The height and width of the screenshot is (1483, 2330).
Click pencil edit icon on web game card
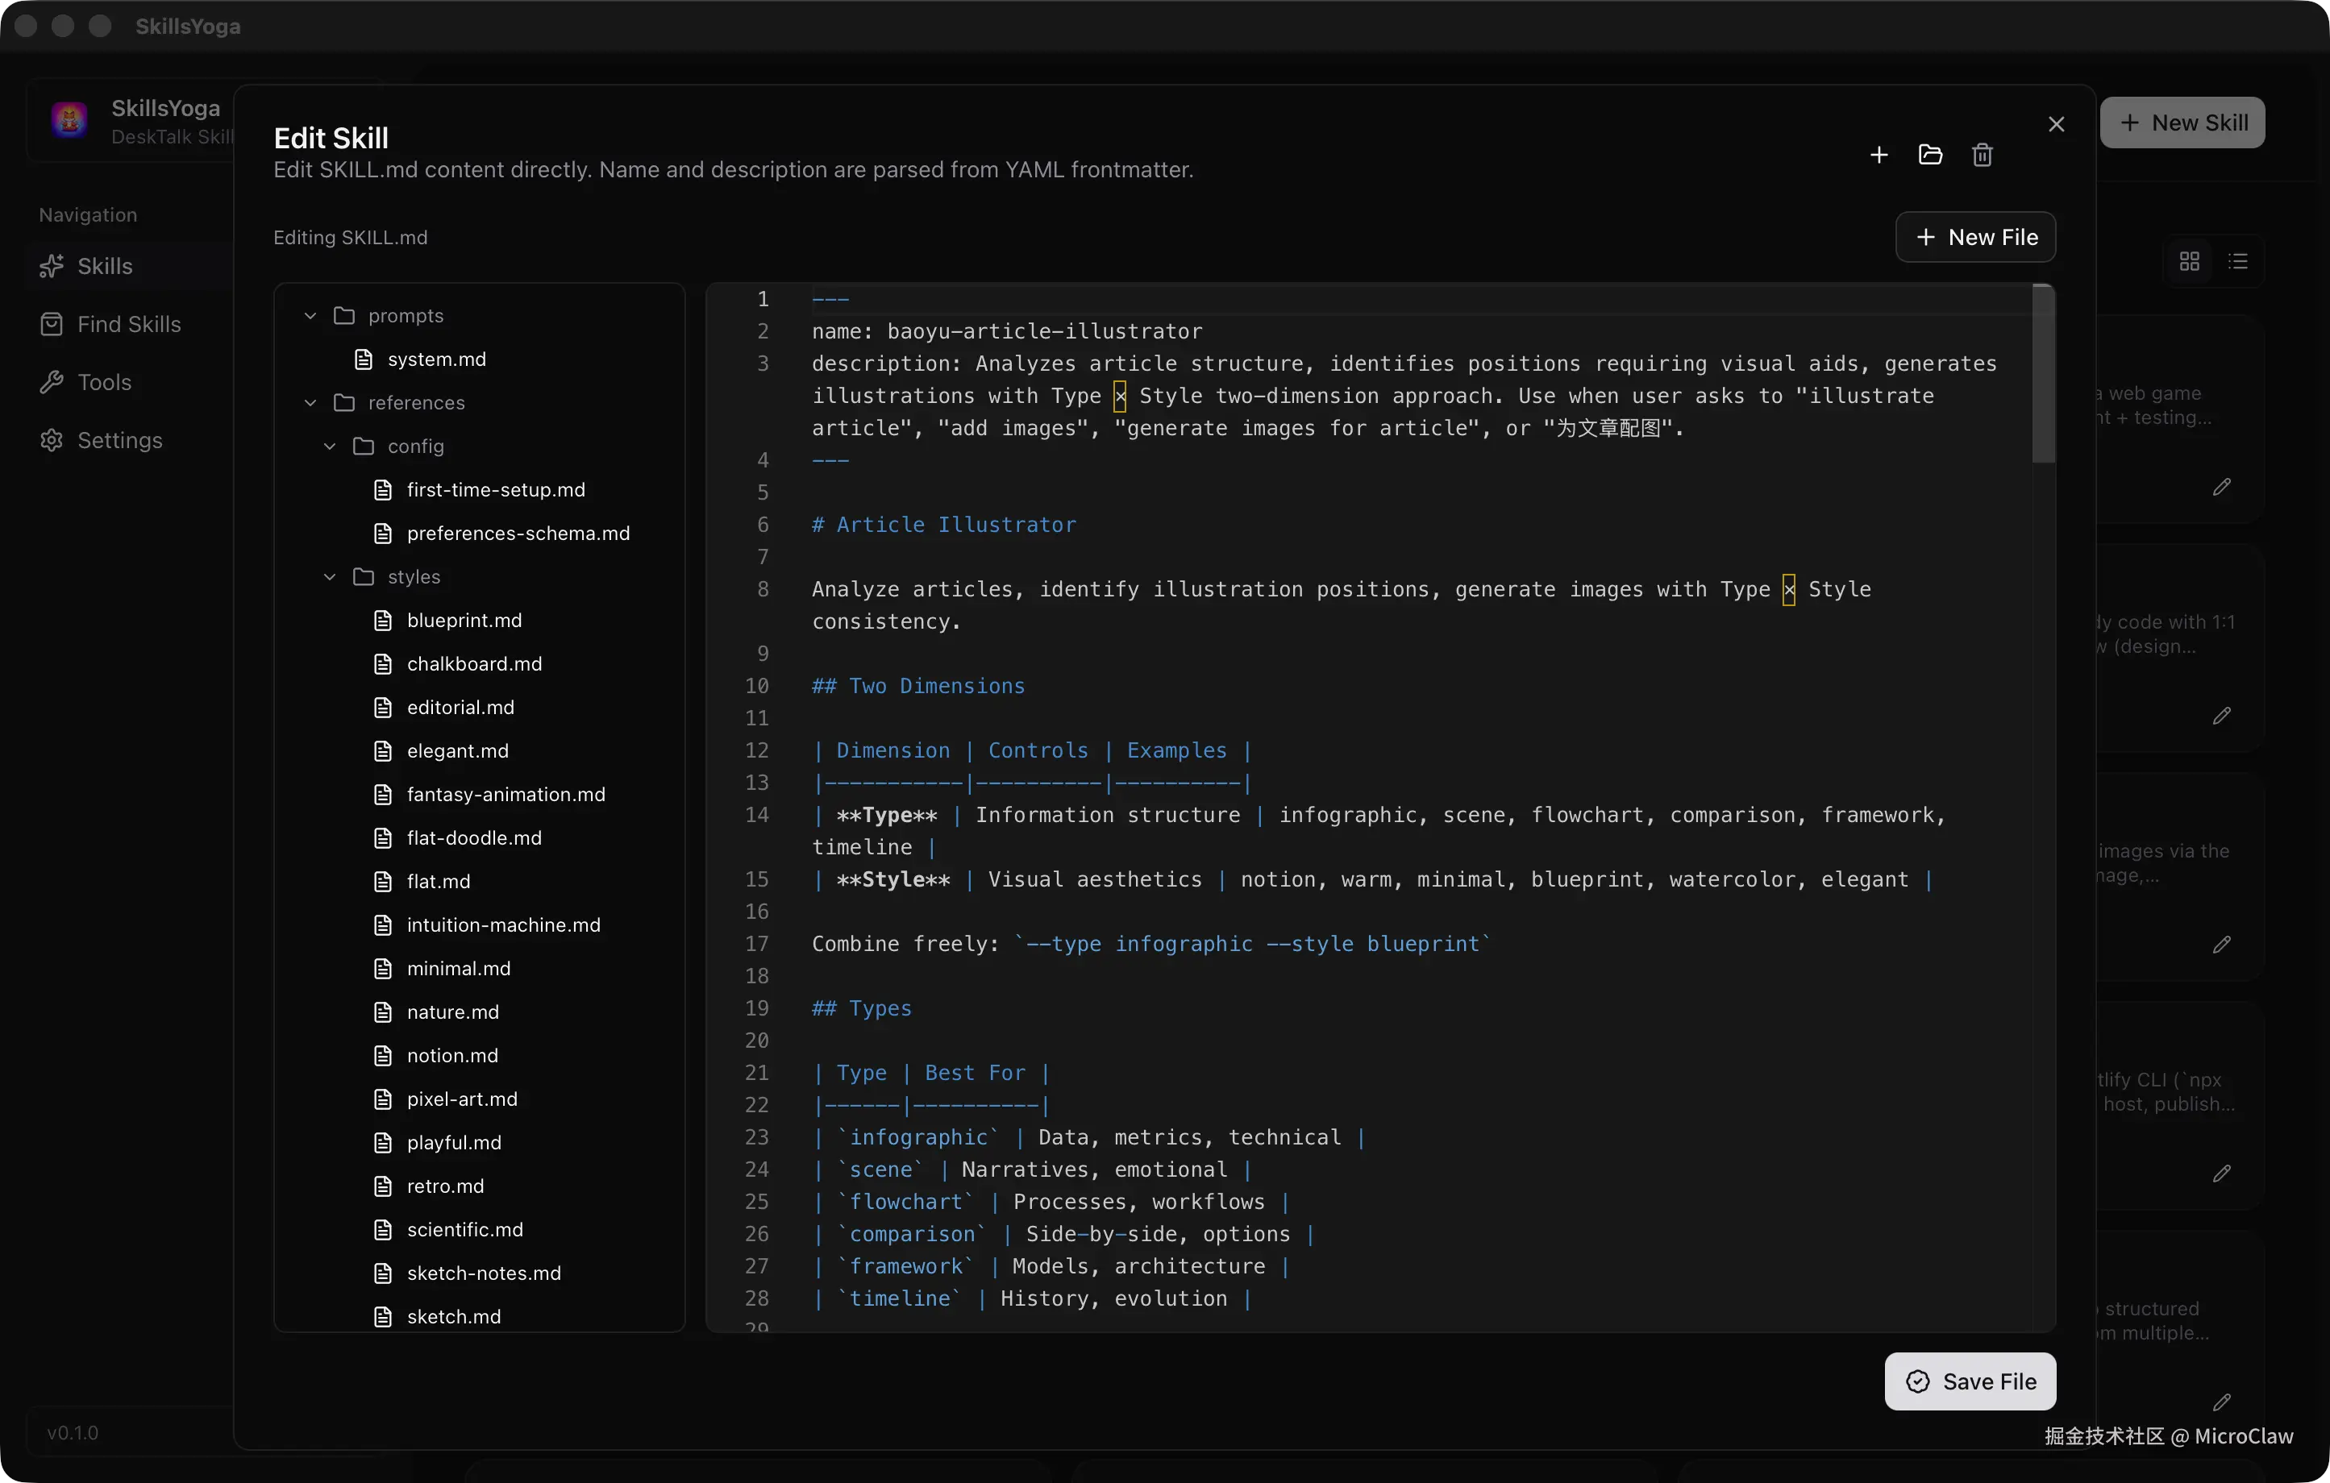(x=2220, y=487)
